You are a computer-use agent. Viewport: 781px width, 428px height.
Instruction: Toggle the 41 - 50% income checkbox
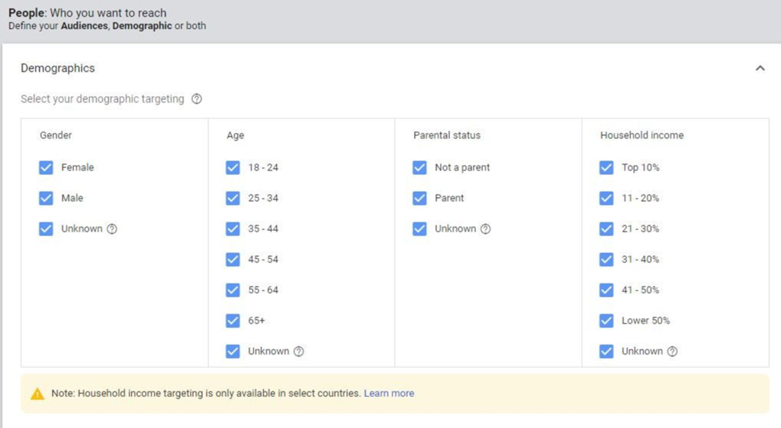[606, 290]
